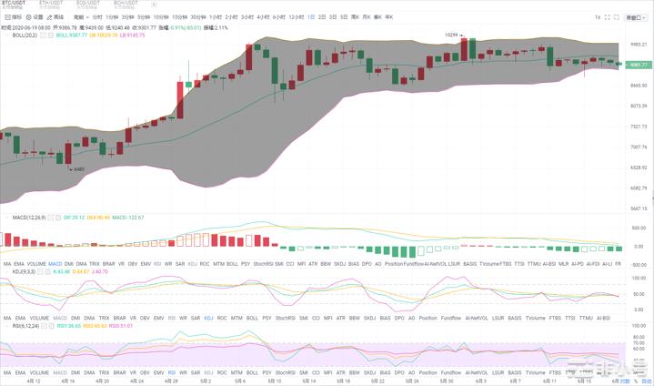
Task: Choose VOLUME in MACD panel indicator bar
Action: [36, 264]
